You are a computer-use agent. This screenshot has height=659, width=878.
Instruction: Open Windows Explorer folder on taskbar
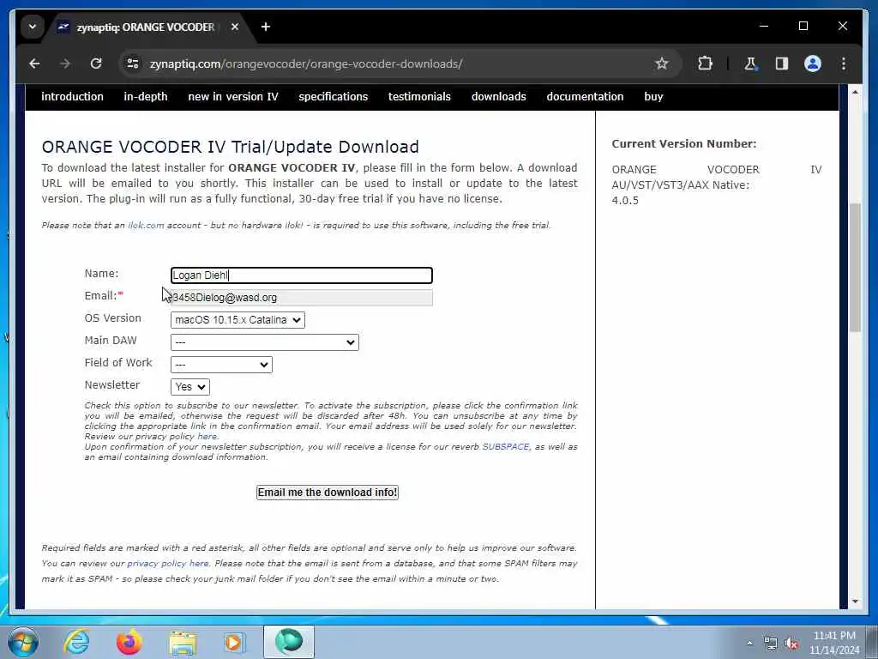pyautogui.click(x=183, y=642)
